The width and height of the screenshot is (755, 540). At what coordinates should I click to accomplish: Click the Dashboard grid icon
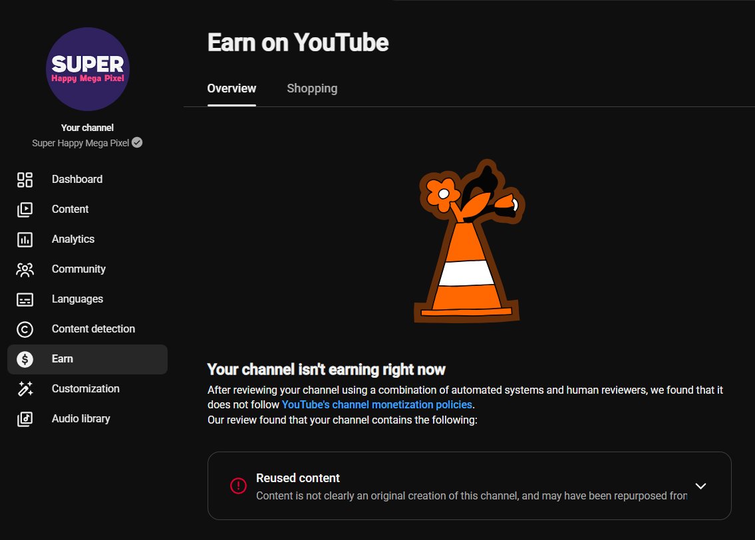pos(25,180)
